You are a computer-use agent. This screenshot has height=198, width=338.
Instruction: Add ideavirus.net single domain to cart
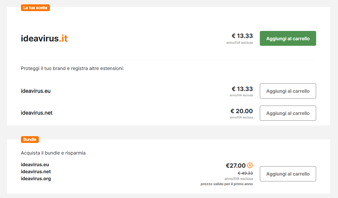288,113
